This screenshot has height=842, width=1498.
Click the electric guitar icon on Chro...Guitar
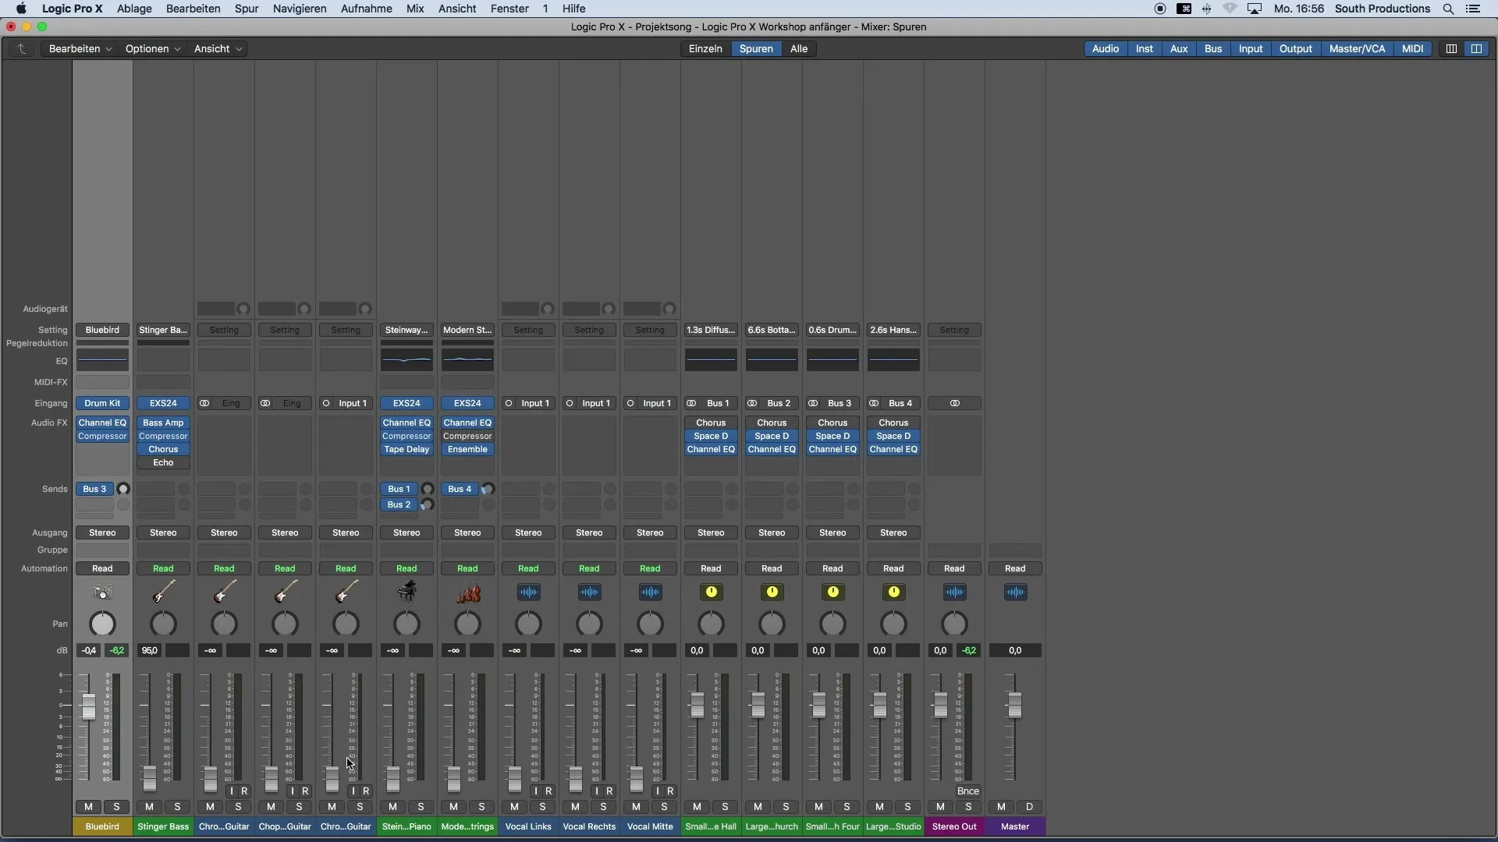pyautogui.click(x=223, y=593)
